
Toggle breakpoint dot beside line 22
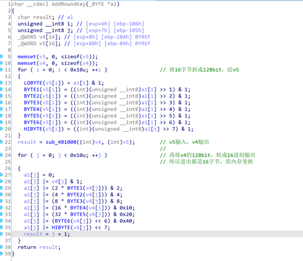(1, 142)
